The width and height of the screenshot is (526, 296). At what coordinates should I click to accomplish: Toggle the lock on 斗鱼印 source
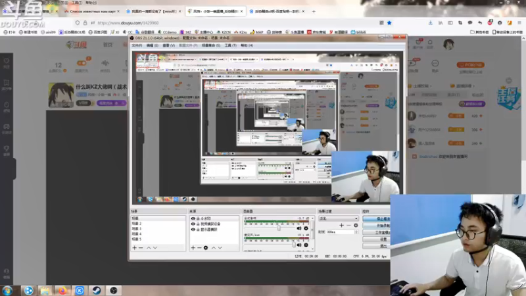pyautogui.click(x=198, y=218)
